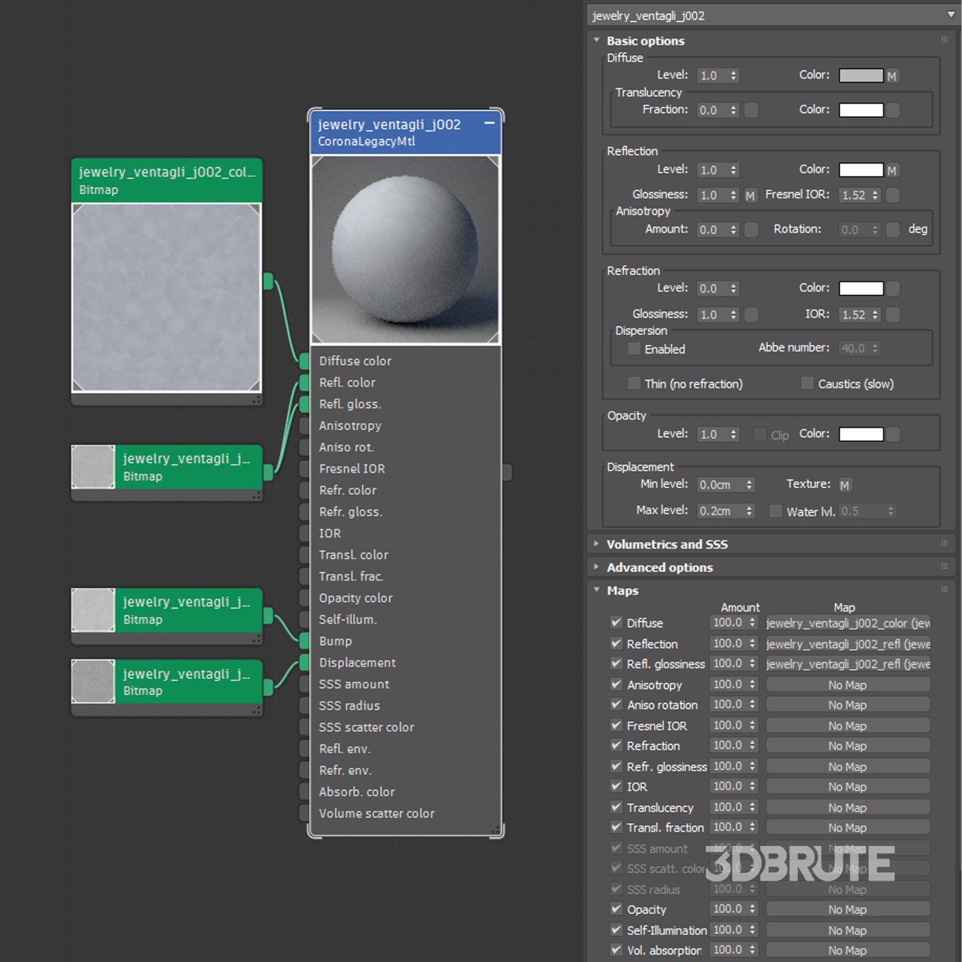Open the material name dropdown
The image size is (962, 962).
pos(951,15)
